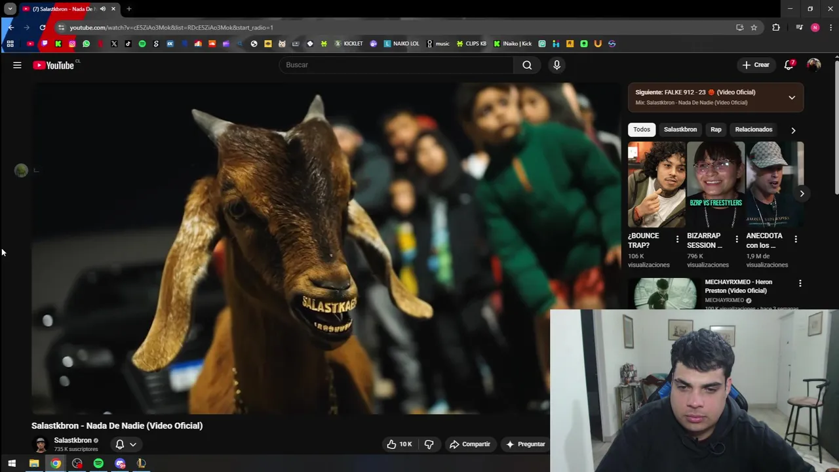The width and height of the screenshot is (839, 472).
Task: Close the Salastkbron browser tab
Action: pyautogui.click(x=113, y=9)
